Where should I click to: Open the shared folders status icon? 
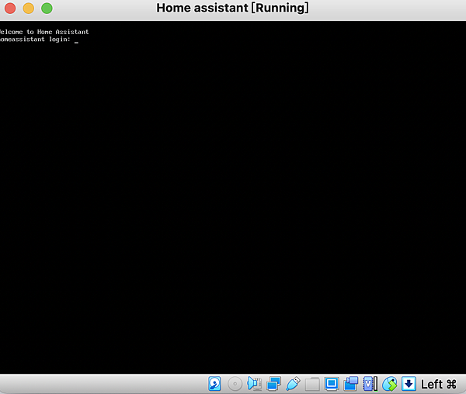click(x=312, y=384)
